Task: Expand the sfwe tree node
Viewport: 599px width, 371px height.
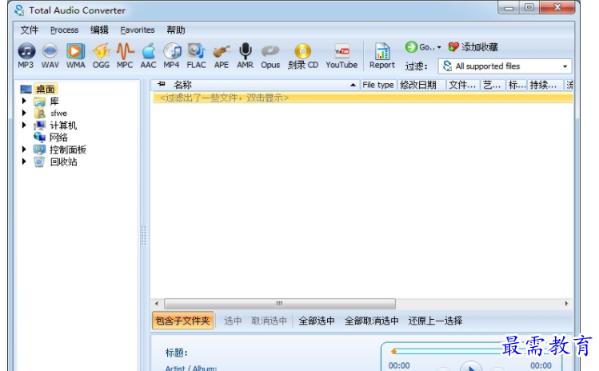Action: 24,113
